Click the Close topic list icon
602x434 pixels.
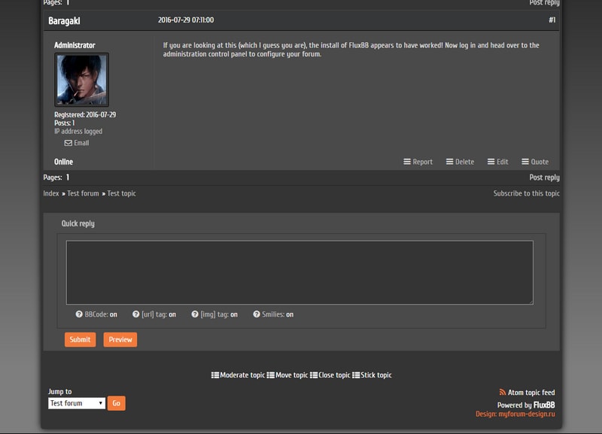[314, 375]
